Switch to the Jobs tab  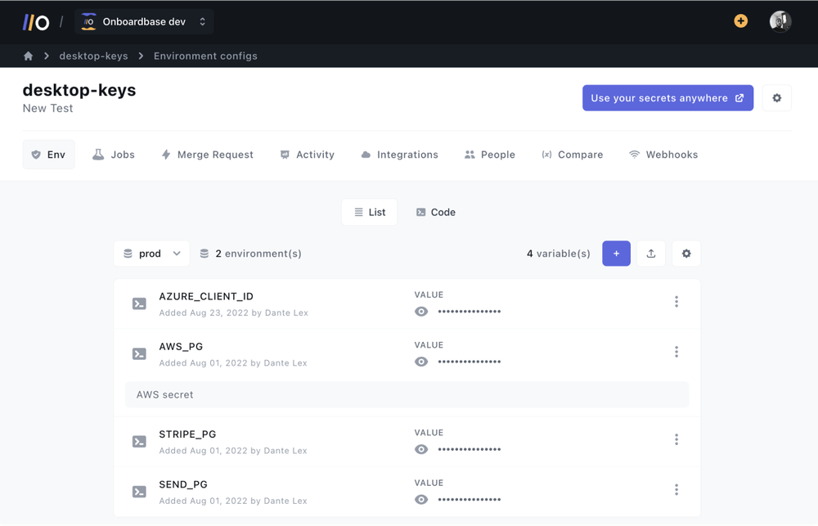113,155
